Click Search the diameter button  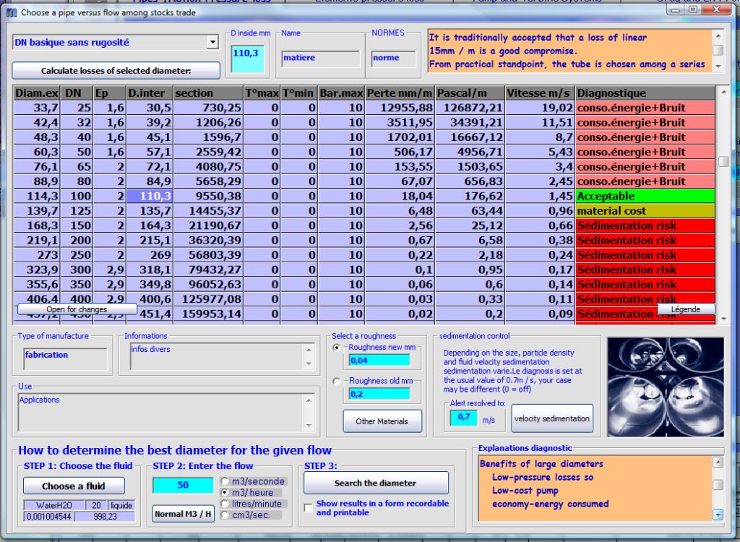pos(376,483)
